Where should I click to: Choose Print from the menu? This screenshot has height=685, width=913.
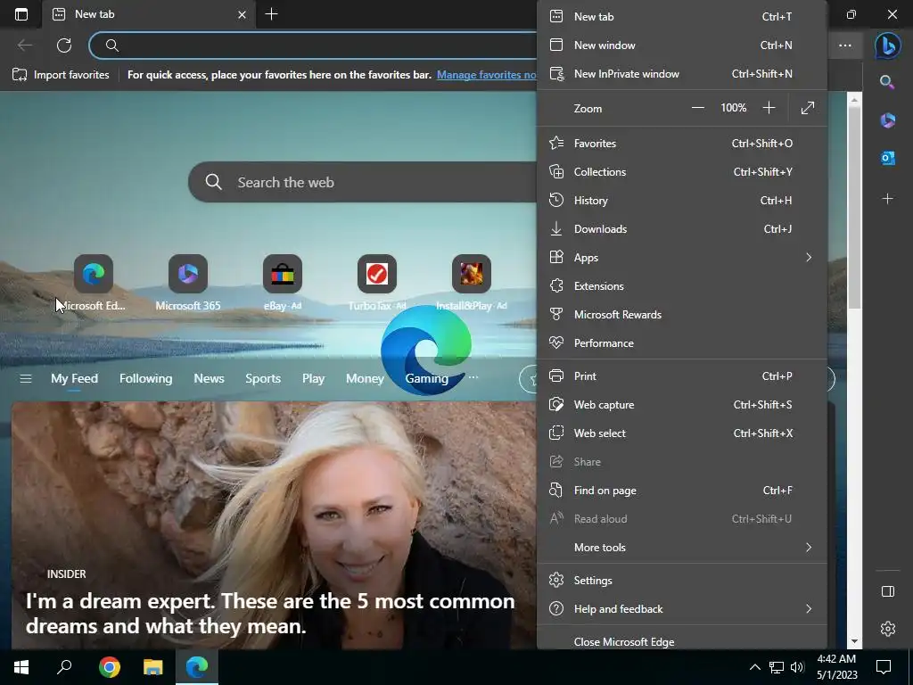click(682, 376)
